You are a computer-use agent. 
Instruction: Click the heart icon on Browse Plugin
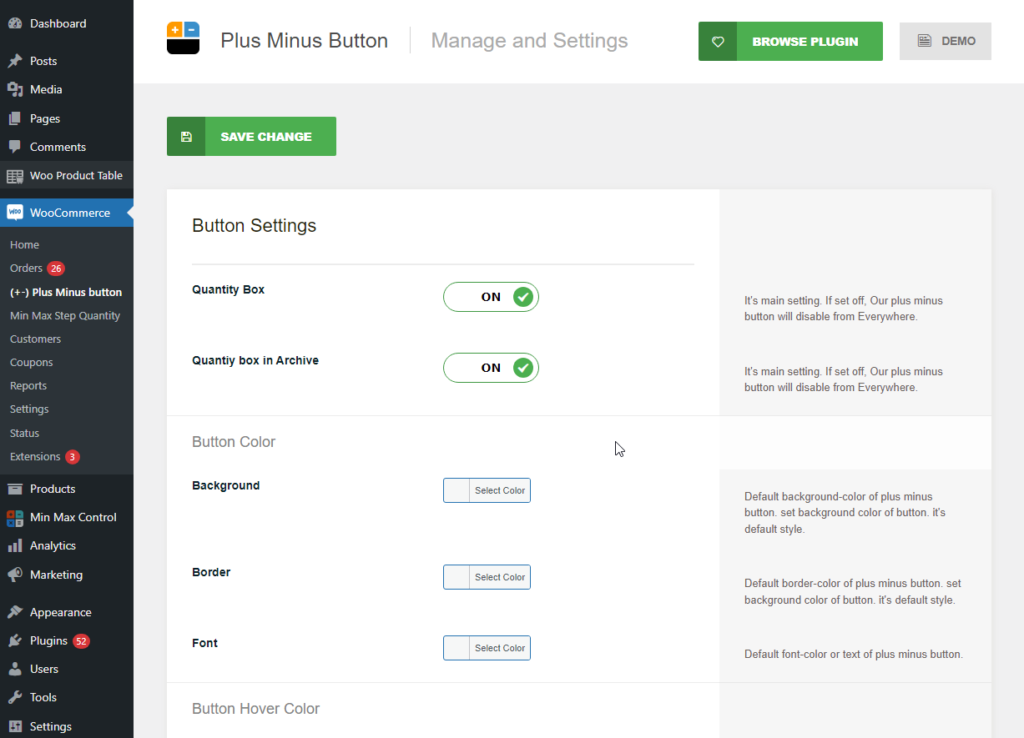(x=718, y=42)
